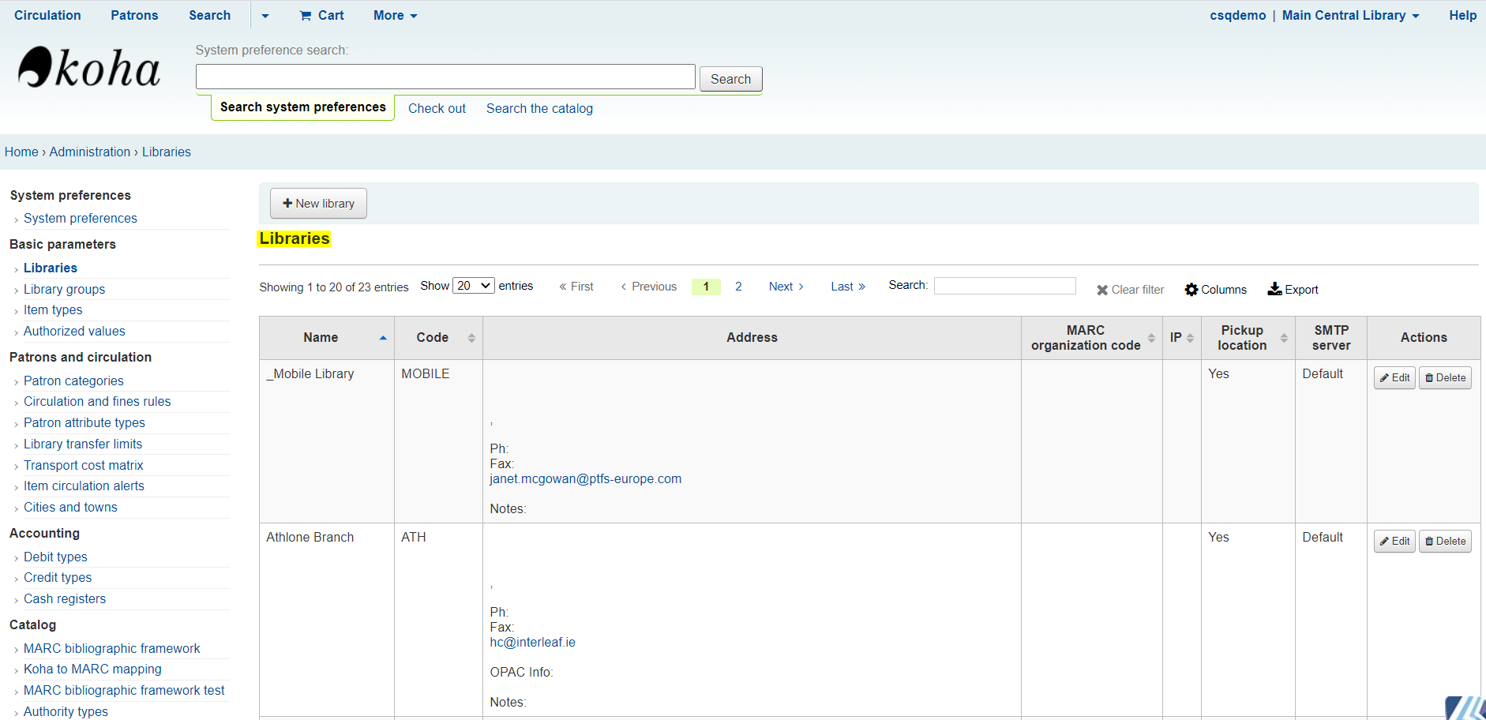
Task: Open the Koha logo home link
Action: coord(89,67)
